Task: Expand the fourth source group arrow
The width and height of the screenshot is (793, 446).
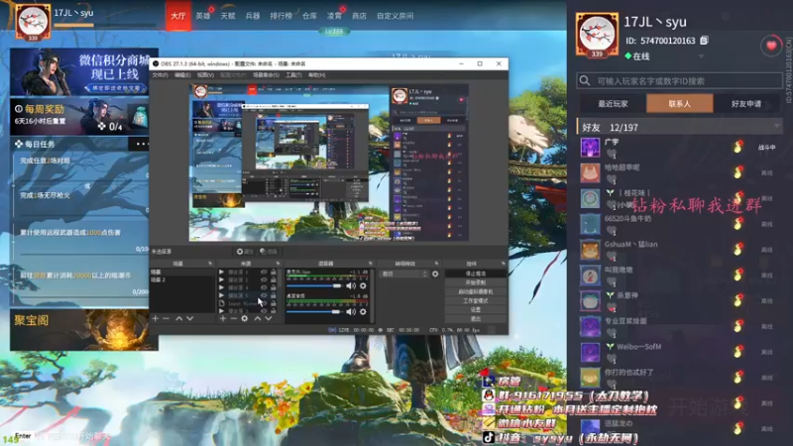Action: pos(221,295)
